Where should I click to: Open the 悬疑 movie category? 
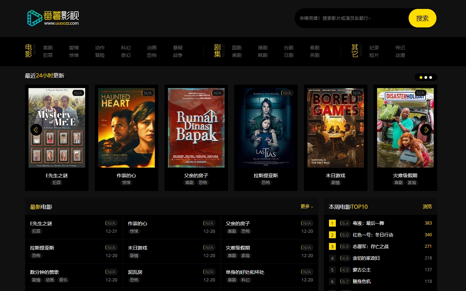[178, 48]
